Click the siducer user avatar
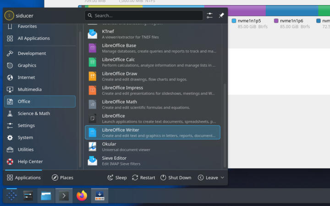The height and width of the screenshot is (206, 330). click(9, 16)
